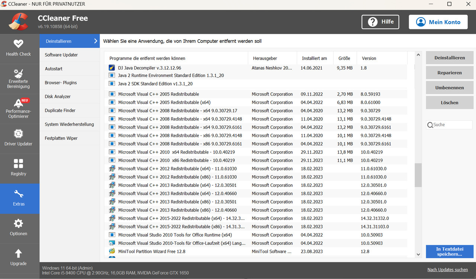
Task: Click the magnifier icon in the Suche field
Action: pos(430,124)
